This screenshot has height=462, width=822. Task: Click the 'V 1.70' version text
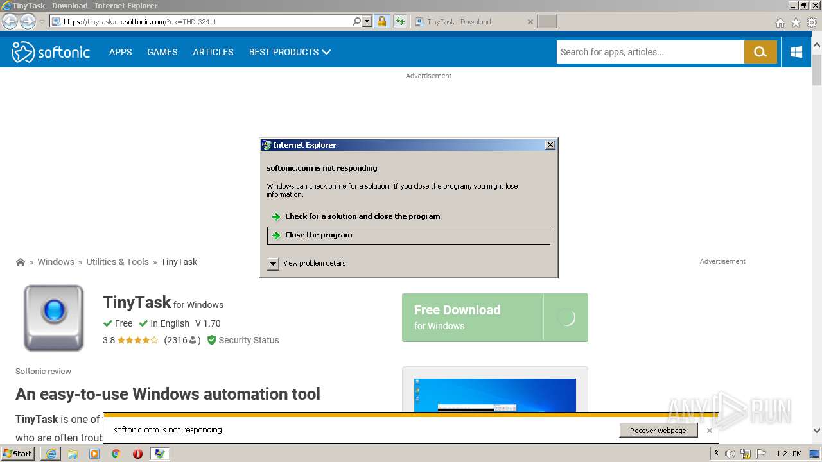coord(208,323)
